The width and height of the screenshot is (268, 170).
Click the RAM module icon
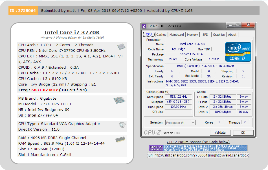(120, 140)
